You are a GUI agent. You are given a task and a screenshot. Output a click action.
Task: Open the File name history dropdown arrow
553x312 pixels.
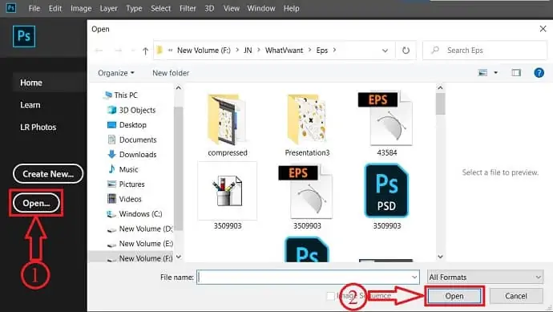pos(414,277)
